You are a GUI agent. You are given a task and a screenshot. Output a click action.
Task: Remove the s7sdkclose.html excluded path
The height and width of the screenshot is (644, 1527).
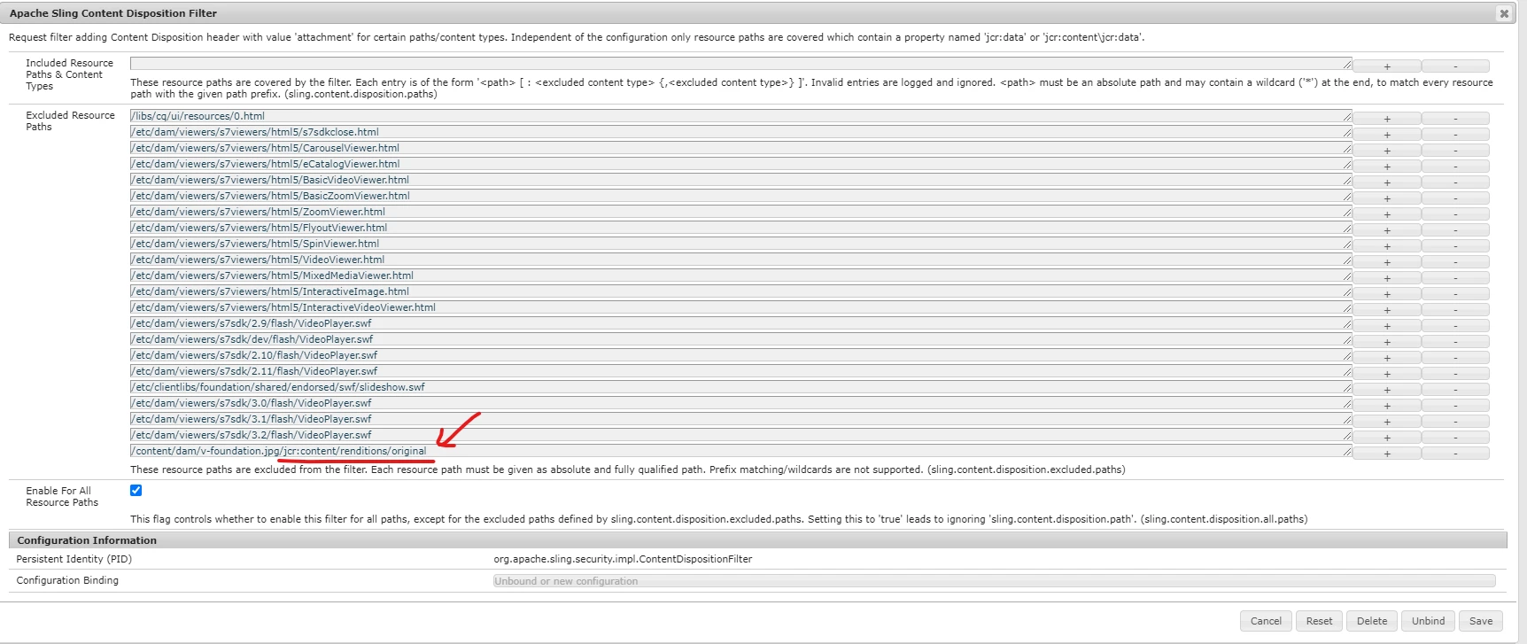1455,135
